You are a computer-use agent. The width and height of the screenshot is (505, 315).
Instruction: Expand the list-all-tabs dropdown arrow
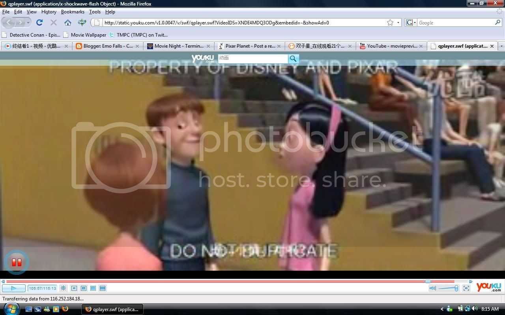501,46
